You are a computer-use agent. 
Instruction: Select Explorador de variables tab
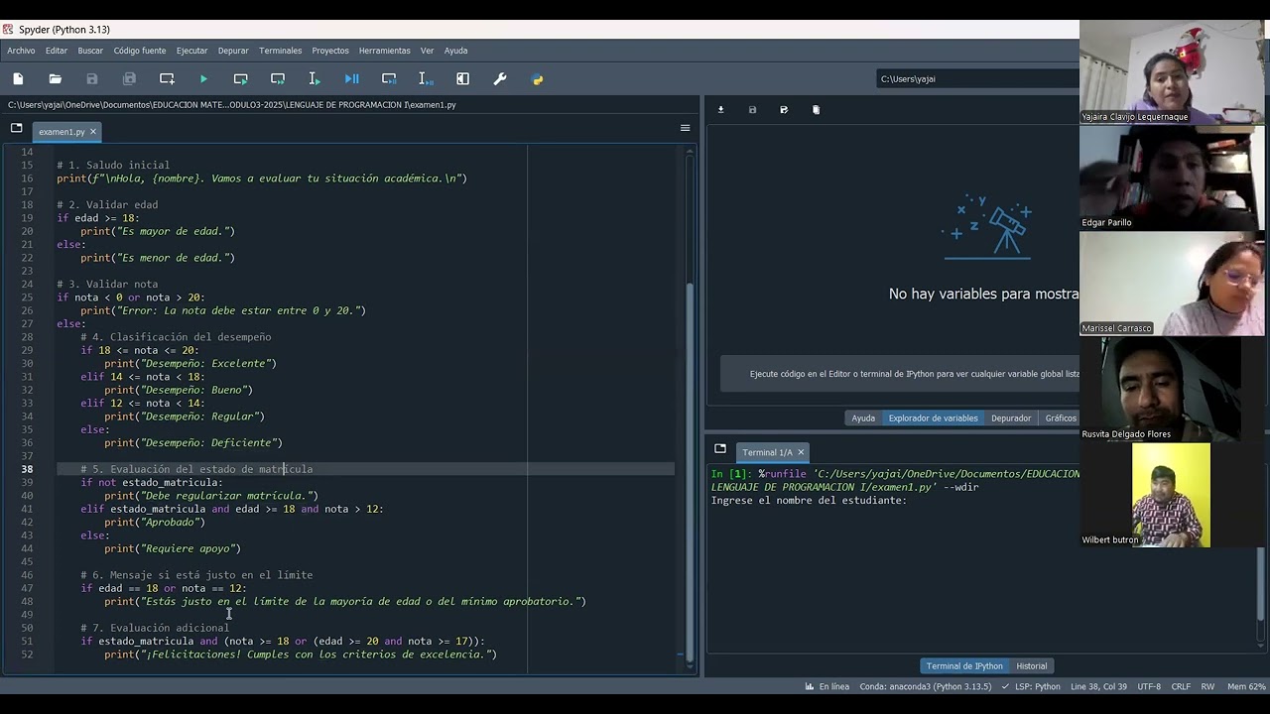tap(933, 418)
